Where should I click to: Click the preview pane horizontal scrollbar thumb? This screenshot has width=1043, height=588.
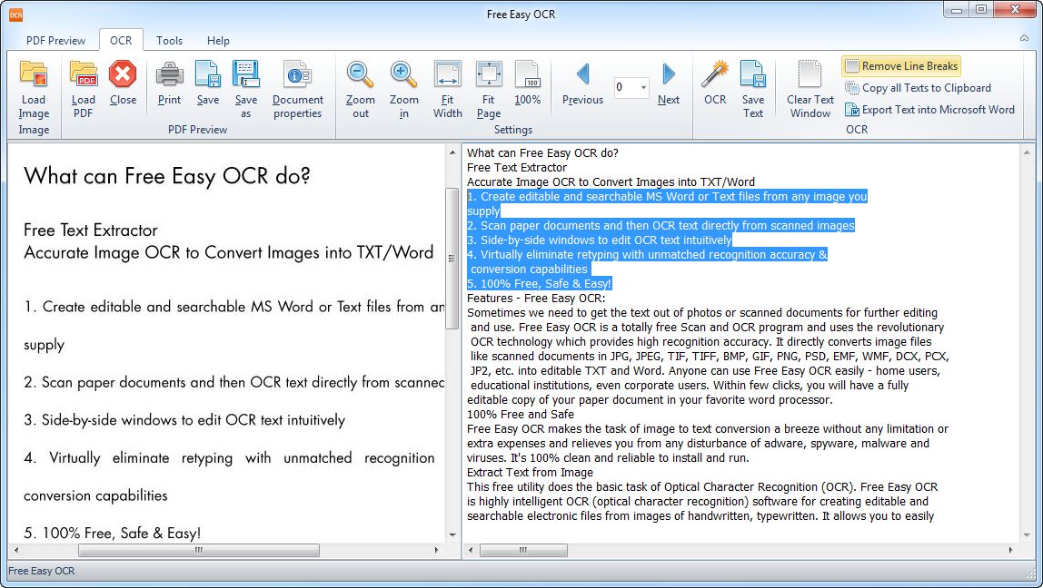pyautogui.click(x=199, y=550)
